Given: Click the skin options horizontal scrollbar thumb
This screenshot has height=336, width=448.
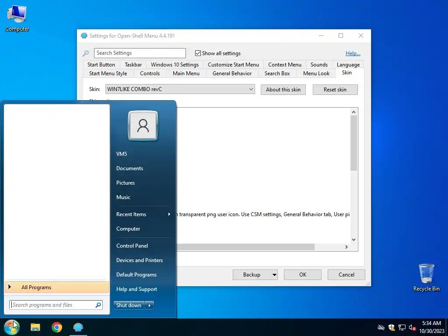Looking at the screenshot, I should click(245, 247).
